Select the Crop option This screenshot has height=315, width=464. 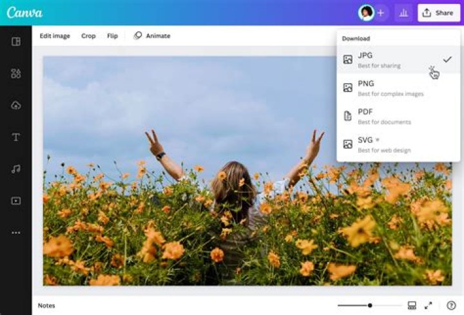(88, 36)
